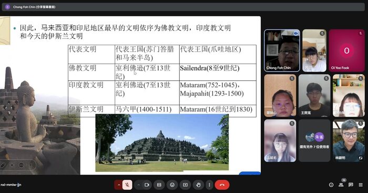Open the in-call chat panel
The height and width of the screenshot is (193, 368).
[351, 185]
